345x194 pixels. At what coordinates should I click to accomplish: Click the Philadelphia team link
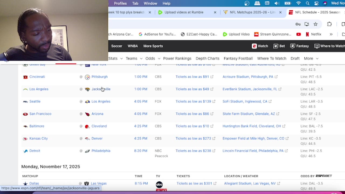pos(101,151)
